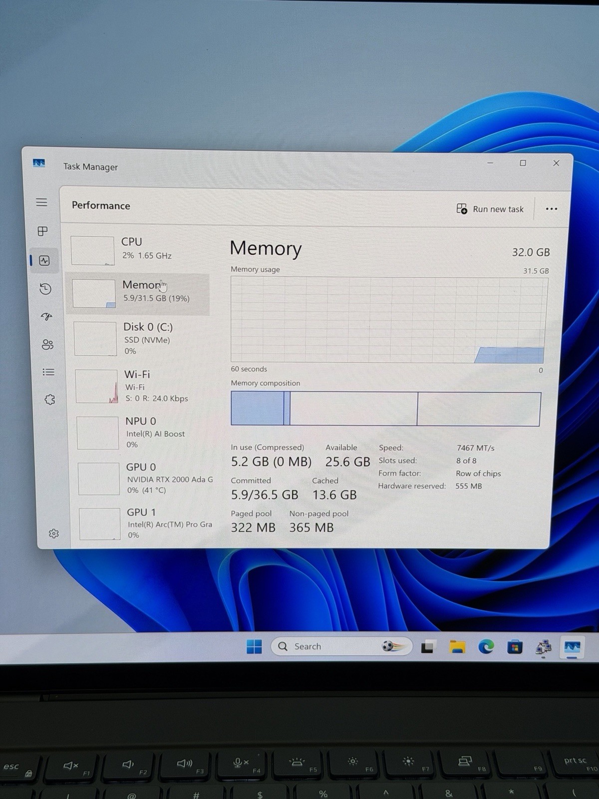Open the Services page puzzle icon

tap(49, 399)
